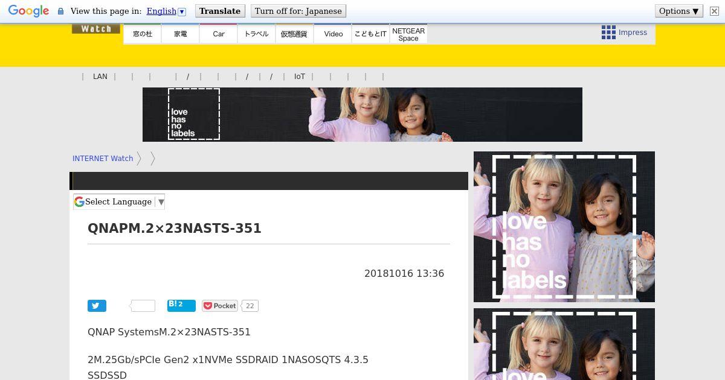The image size is (725, 380).
Task: Go to INTERNET Watch breadcrumb
Action: tap(103, 159)
